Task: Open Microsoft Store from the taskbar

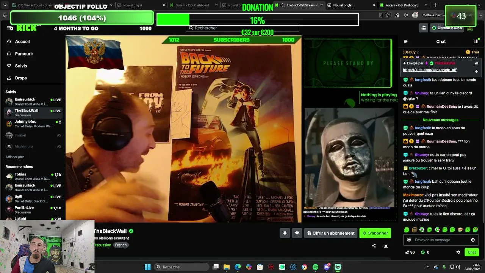Action: click(260, 267)
